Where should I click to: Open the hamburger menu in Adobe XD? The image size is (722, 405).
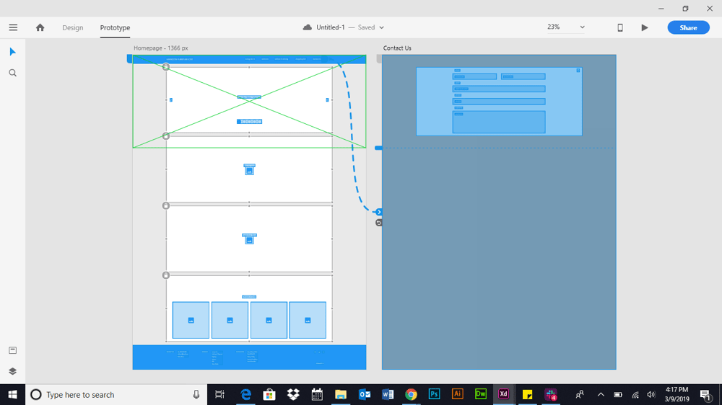[x=13, y=27]
